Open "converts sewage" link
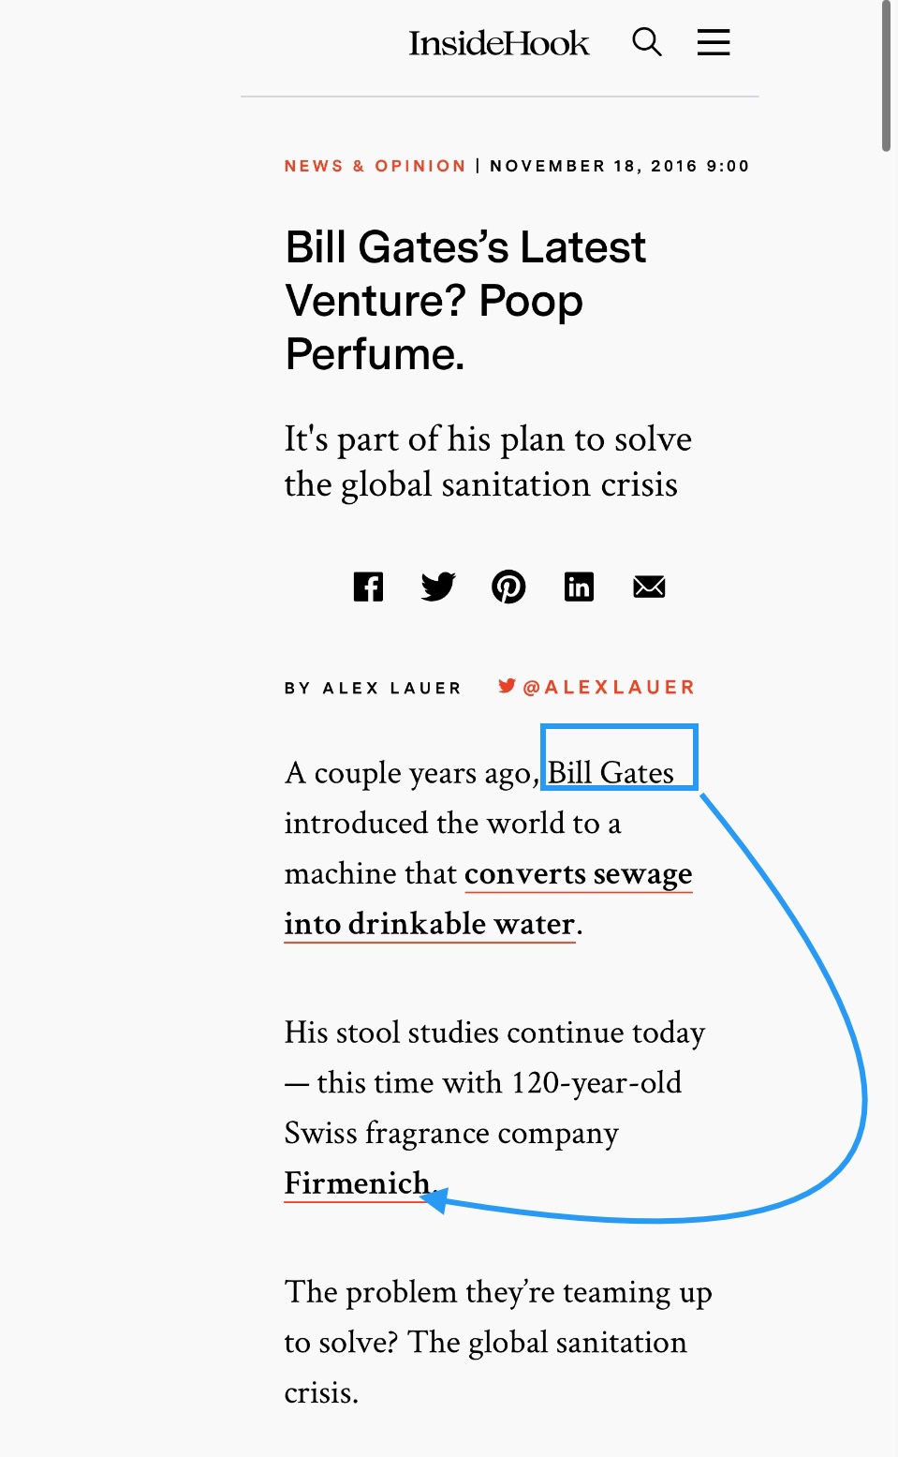898x1457 pixels. click(579, 874)
